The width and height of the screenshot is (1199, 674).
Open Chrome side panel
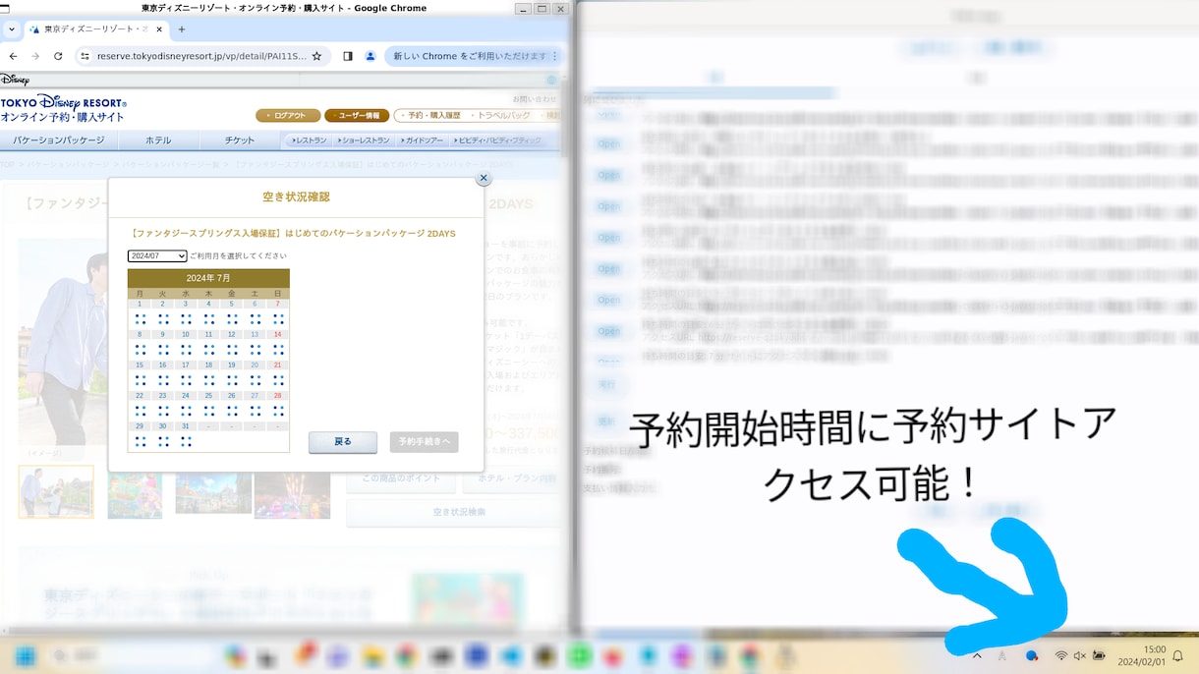point(348,56)
